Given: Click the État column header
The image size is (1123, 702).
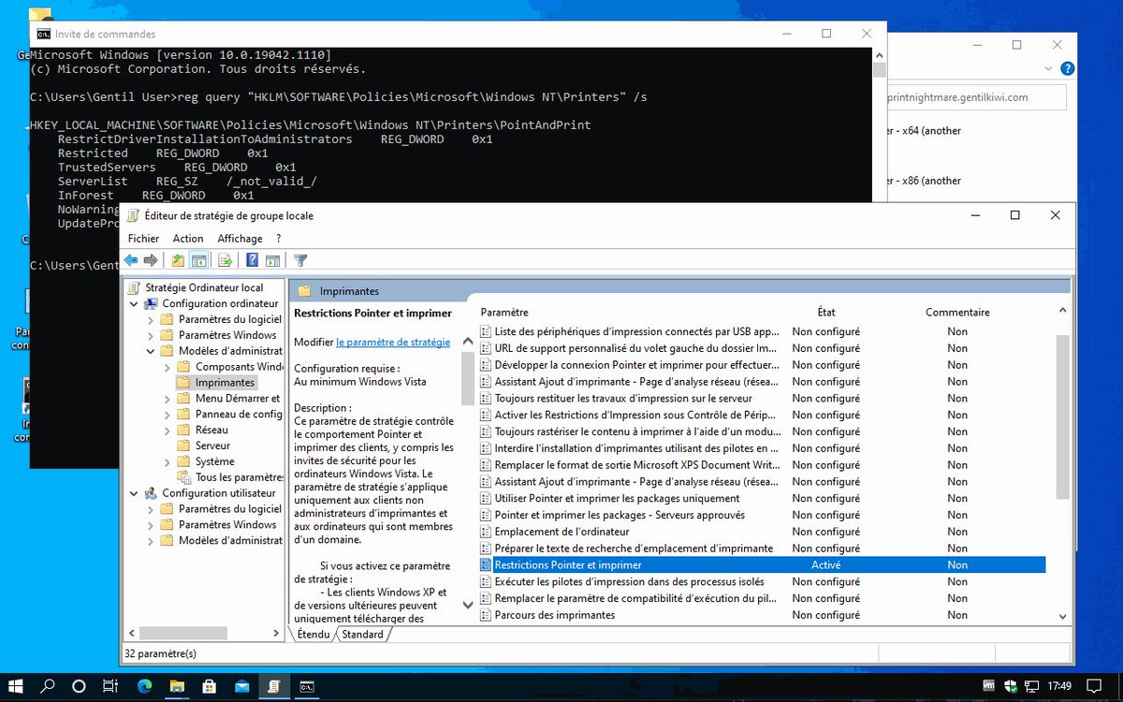Looking at the screenshot, I should click(x=826, y=313).
